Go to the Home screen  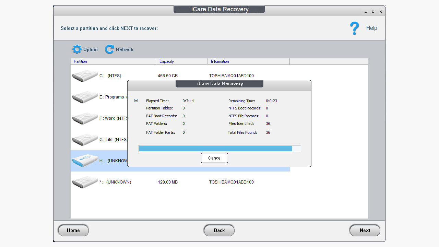click(x=73, y=231)
